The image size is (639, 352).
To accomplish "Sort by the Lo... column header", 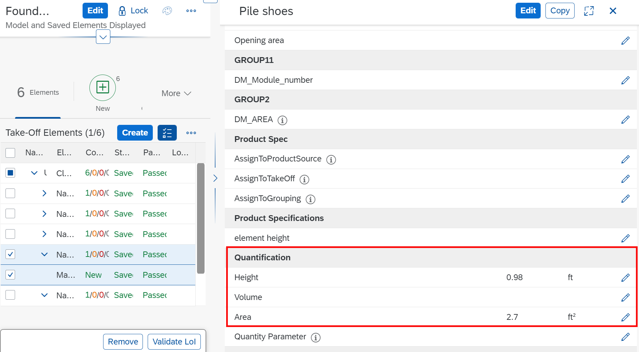I will pyautogui.click(x=180, y=153).
